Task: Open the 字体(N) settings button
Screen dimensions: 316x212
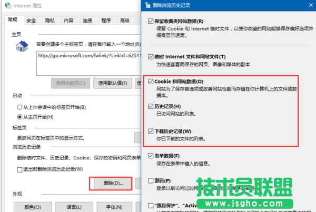Action: [114, 207]
